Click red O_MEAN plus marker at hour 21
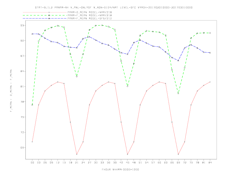The image size is (229, 177). click(x=77, y=154)
